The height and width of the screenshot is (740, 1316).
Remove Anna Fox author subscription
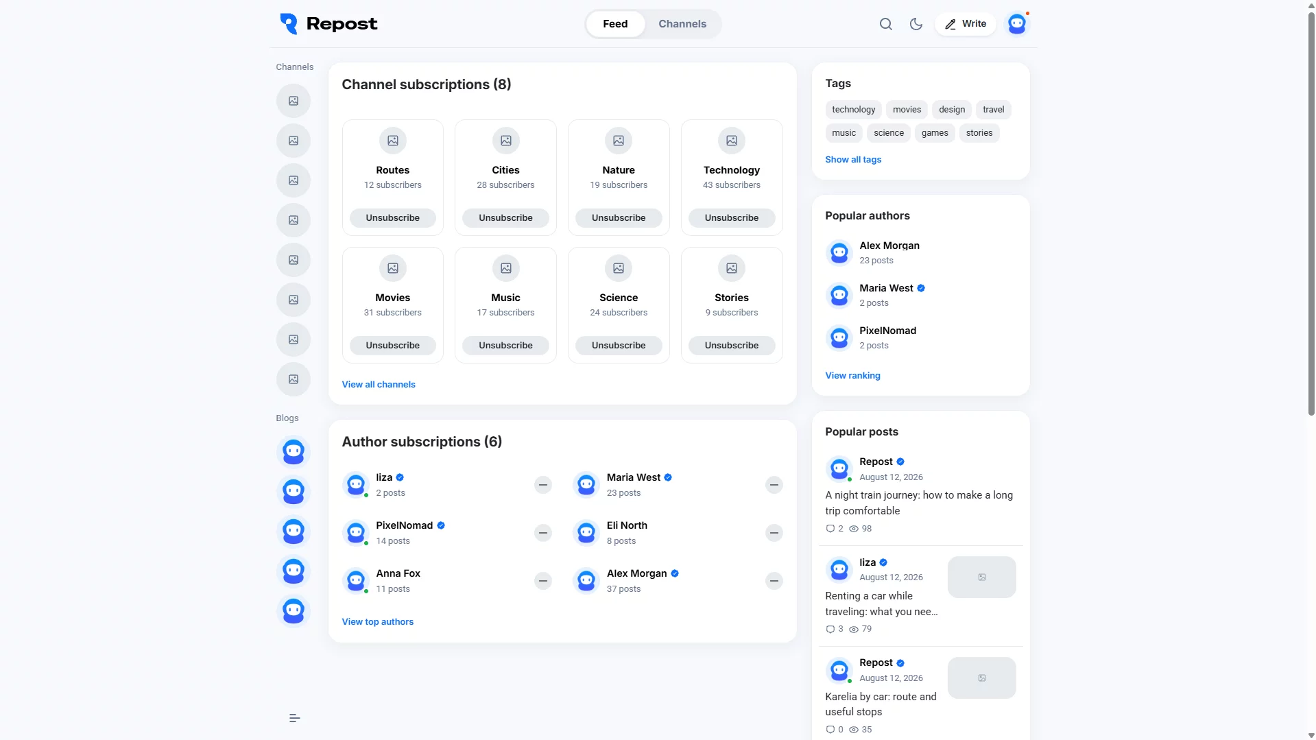542,581
